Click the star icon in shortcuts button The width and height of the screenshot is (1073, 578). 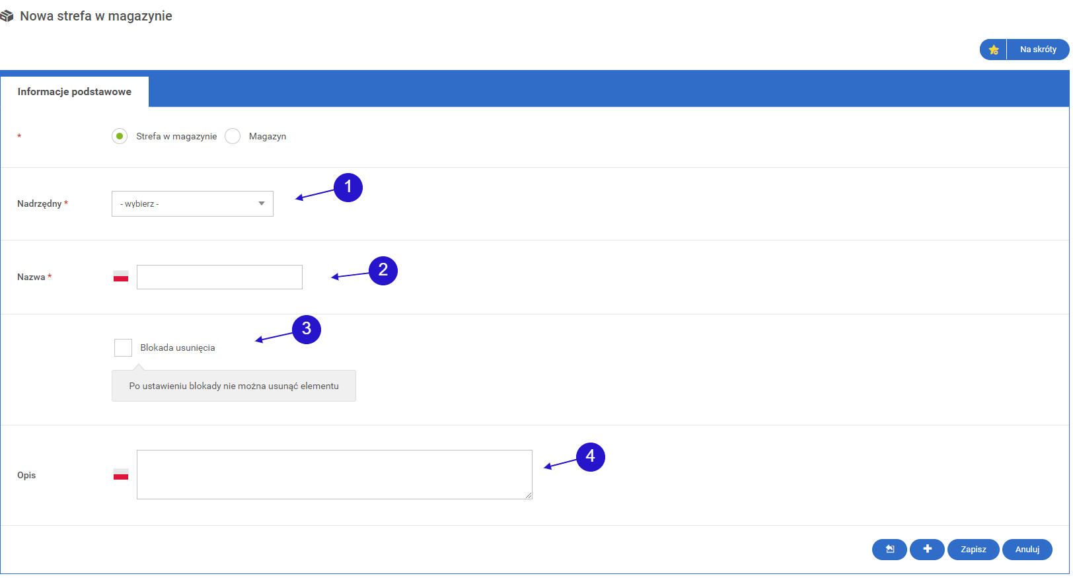click(x=993, y=50)
